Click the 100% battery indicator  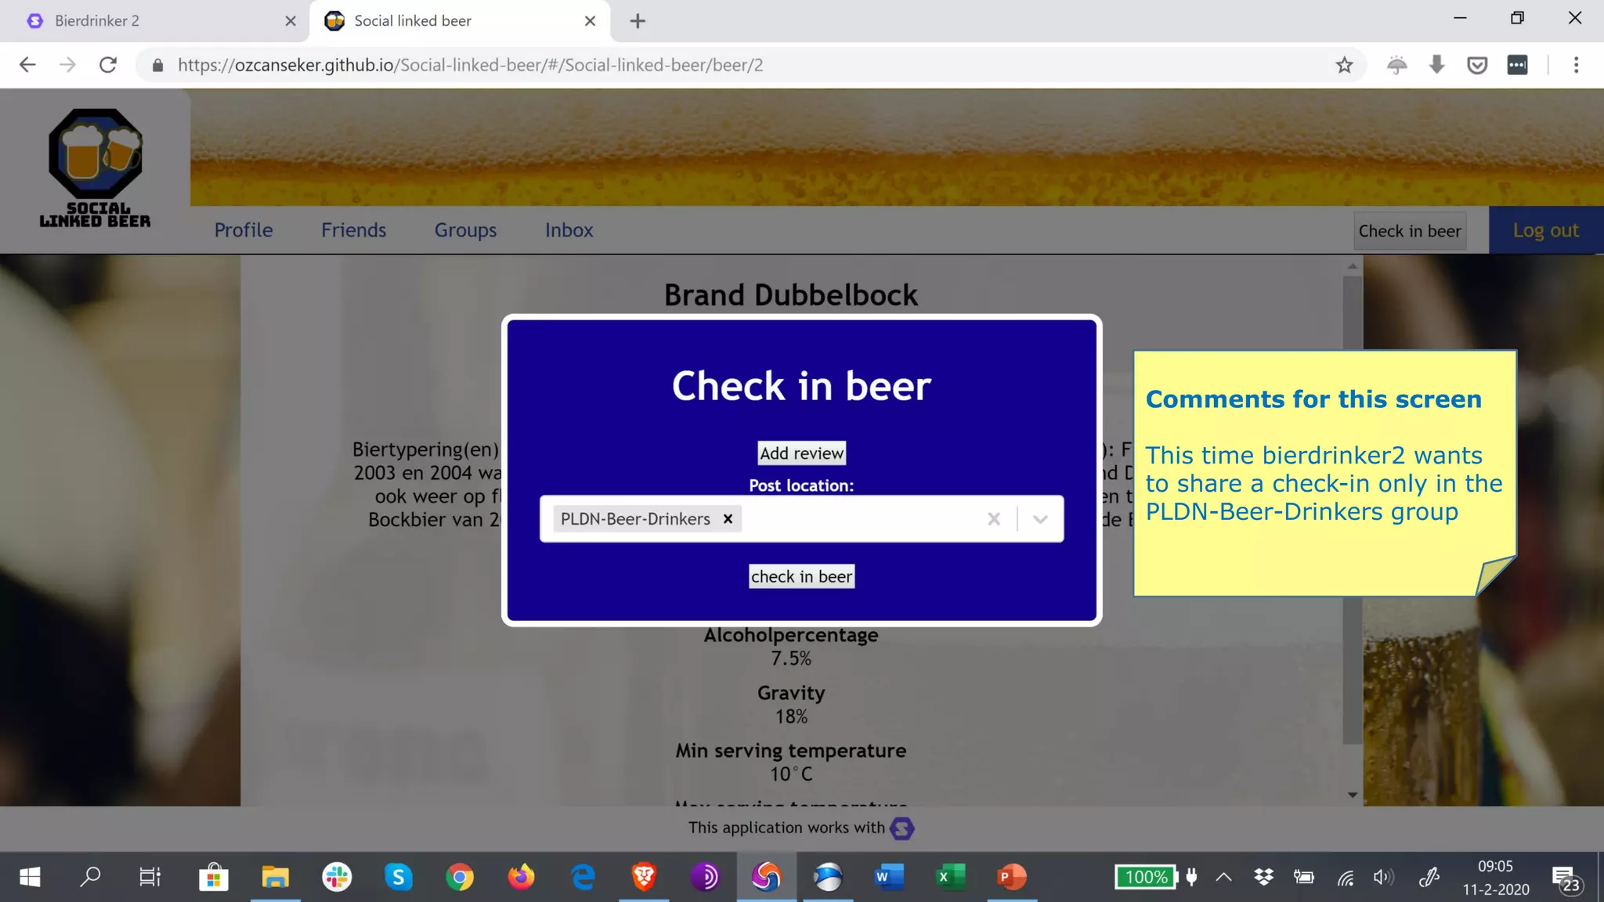tap(1147, 877)
